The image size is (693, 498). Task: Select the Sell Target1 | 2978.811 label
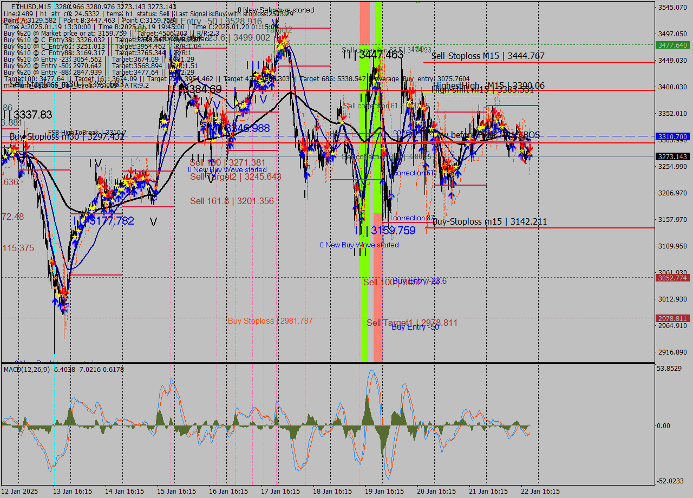coord(412,323)
